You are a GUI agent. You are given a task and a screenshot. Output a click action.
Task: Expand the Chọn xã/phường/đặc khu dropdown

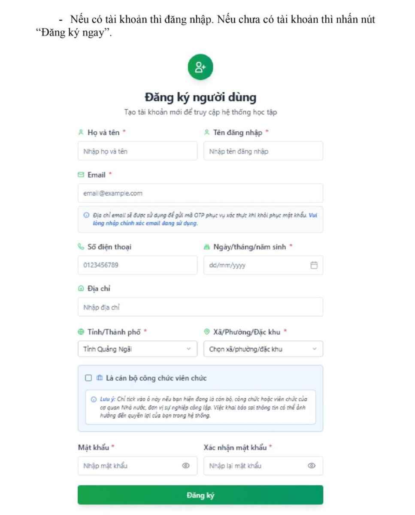263,349
